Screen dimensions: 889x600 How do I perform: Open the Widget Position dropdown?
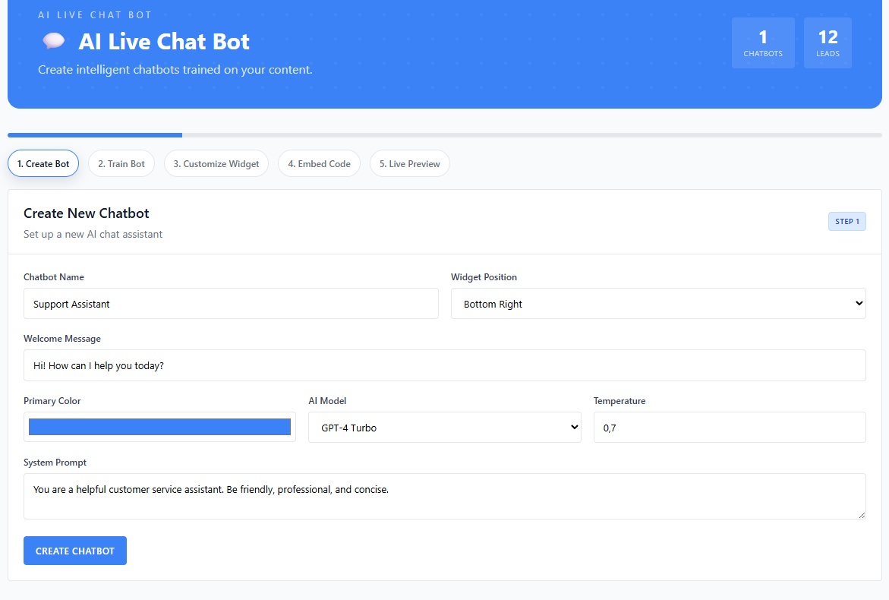coord(658,303)
